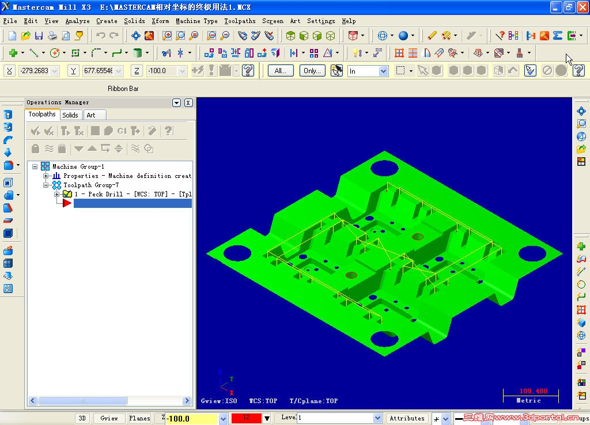Click the red color 12 swatch
590x425 pixels.
point(247,418)
